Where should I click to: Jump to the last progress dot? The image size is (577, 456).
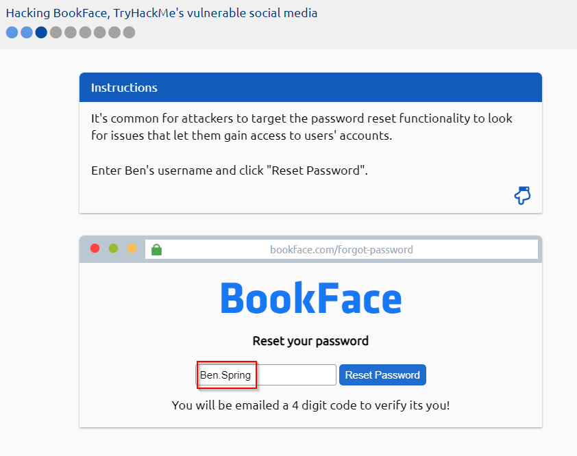point(129,32)
